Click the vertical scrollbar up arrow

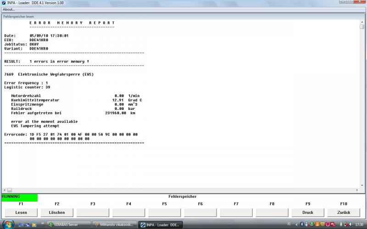point(362,26)
